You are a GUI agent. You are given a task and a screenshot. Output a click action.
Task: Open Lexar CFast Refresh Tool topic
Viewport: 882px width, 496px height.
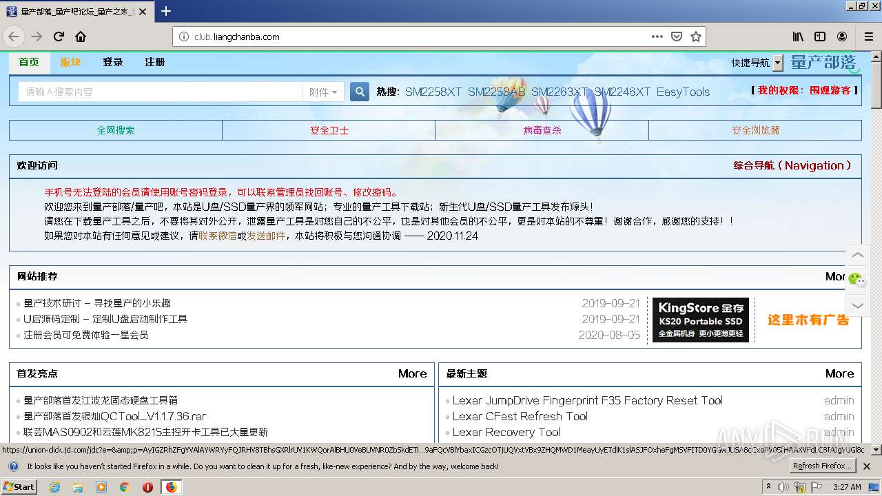click(520, 416)
